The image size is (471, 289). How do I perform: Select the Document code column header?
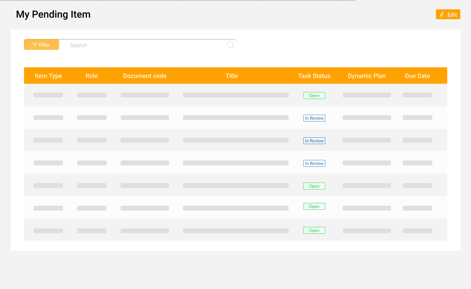[145, 76]
